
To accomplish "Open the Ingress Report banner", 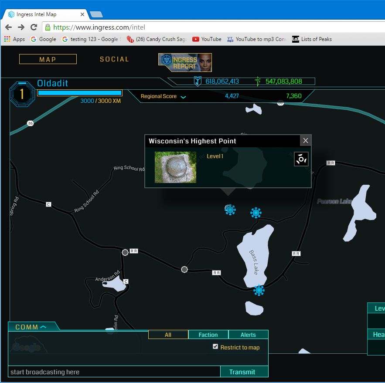I will pyautogui.click(x=185, y=62).
